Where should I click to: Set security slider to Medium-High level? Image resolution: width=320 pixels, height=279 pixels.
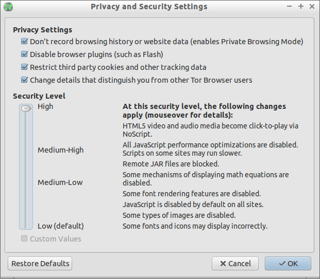coord(26,150)
